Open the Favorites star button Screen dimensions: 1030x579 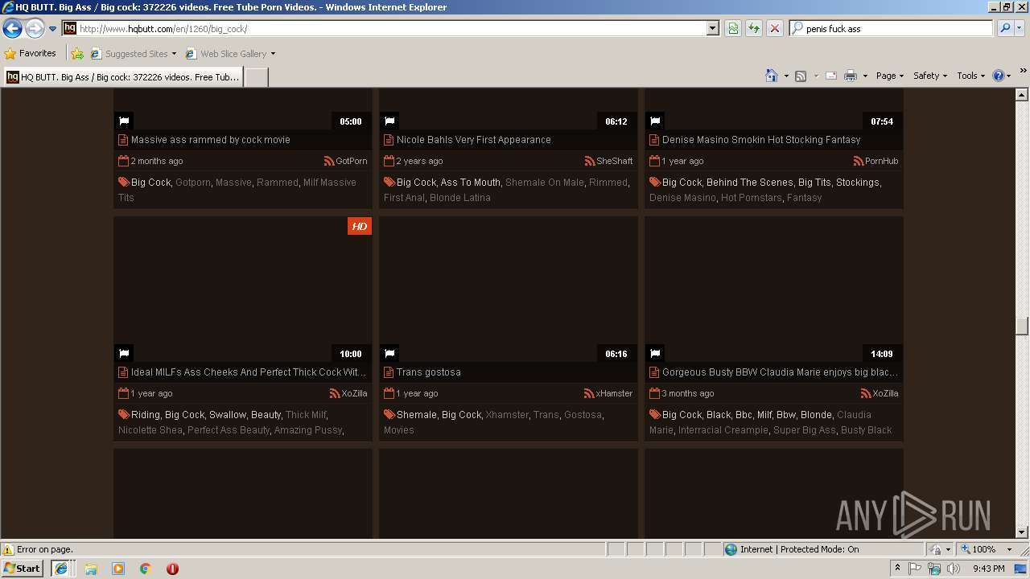[x=31, y=53]
